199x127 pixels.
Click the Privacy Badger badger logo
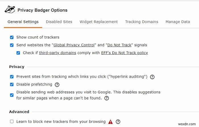9,9
